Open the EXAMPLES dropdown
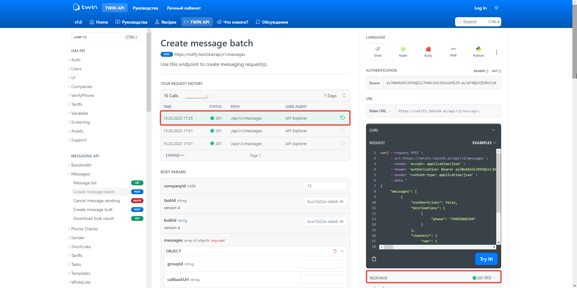577x288 pixels. click(484, 143)
